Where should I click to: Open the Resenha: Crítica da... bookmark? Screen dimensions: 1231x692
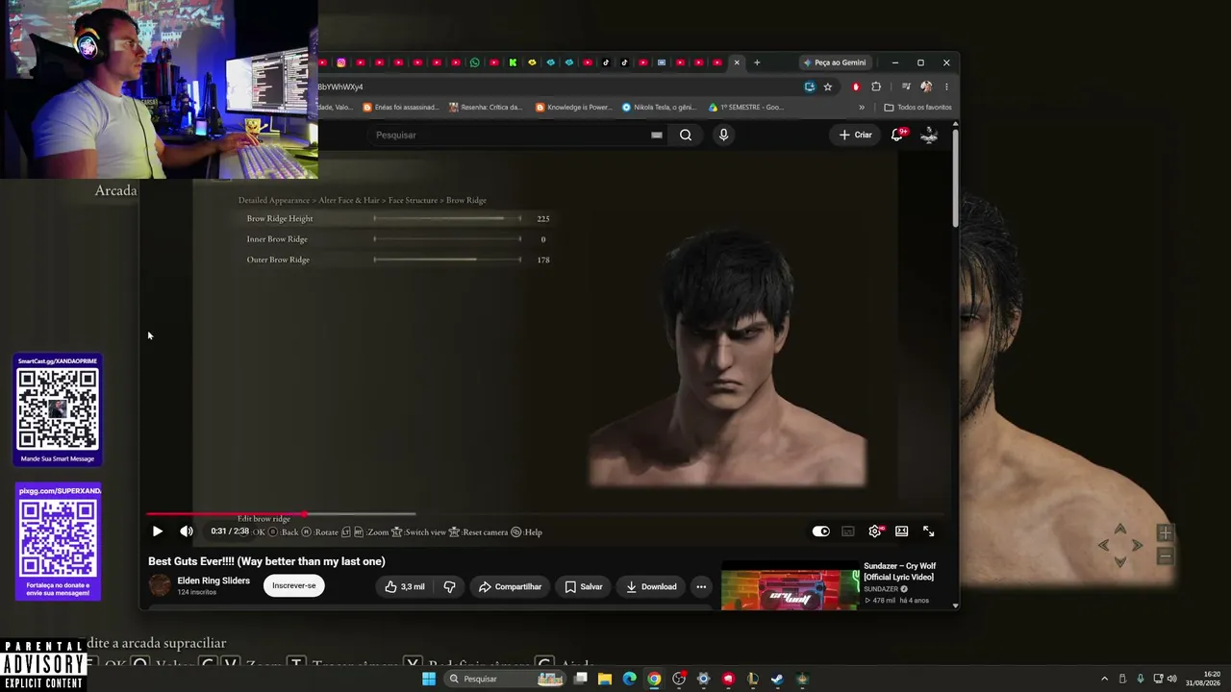485,108
